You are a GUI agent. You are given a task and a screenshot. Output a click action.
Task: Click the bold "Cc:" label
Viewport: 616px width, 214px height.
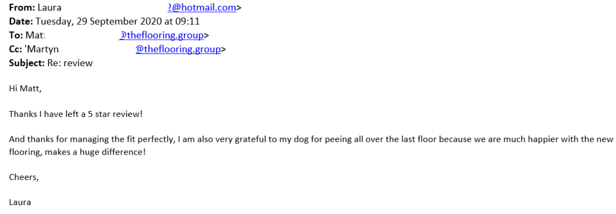tap(15, 50)
